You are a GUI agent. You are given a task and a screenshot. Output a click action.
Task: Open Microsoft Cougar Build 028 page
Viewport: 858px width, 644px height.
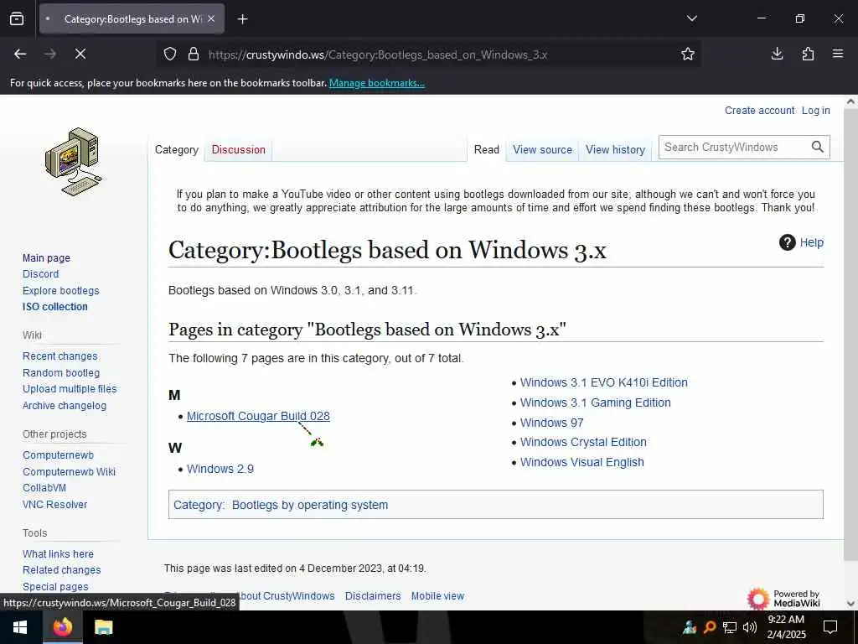(258, 416)
